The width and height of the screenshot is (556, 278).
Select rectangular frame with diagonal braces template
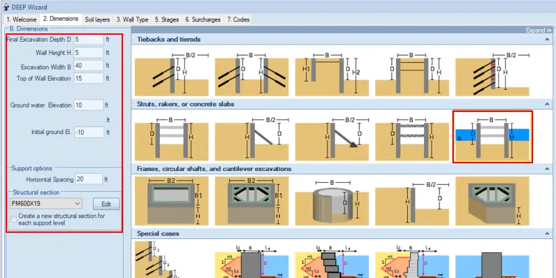click(x=252, y=201)
